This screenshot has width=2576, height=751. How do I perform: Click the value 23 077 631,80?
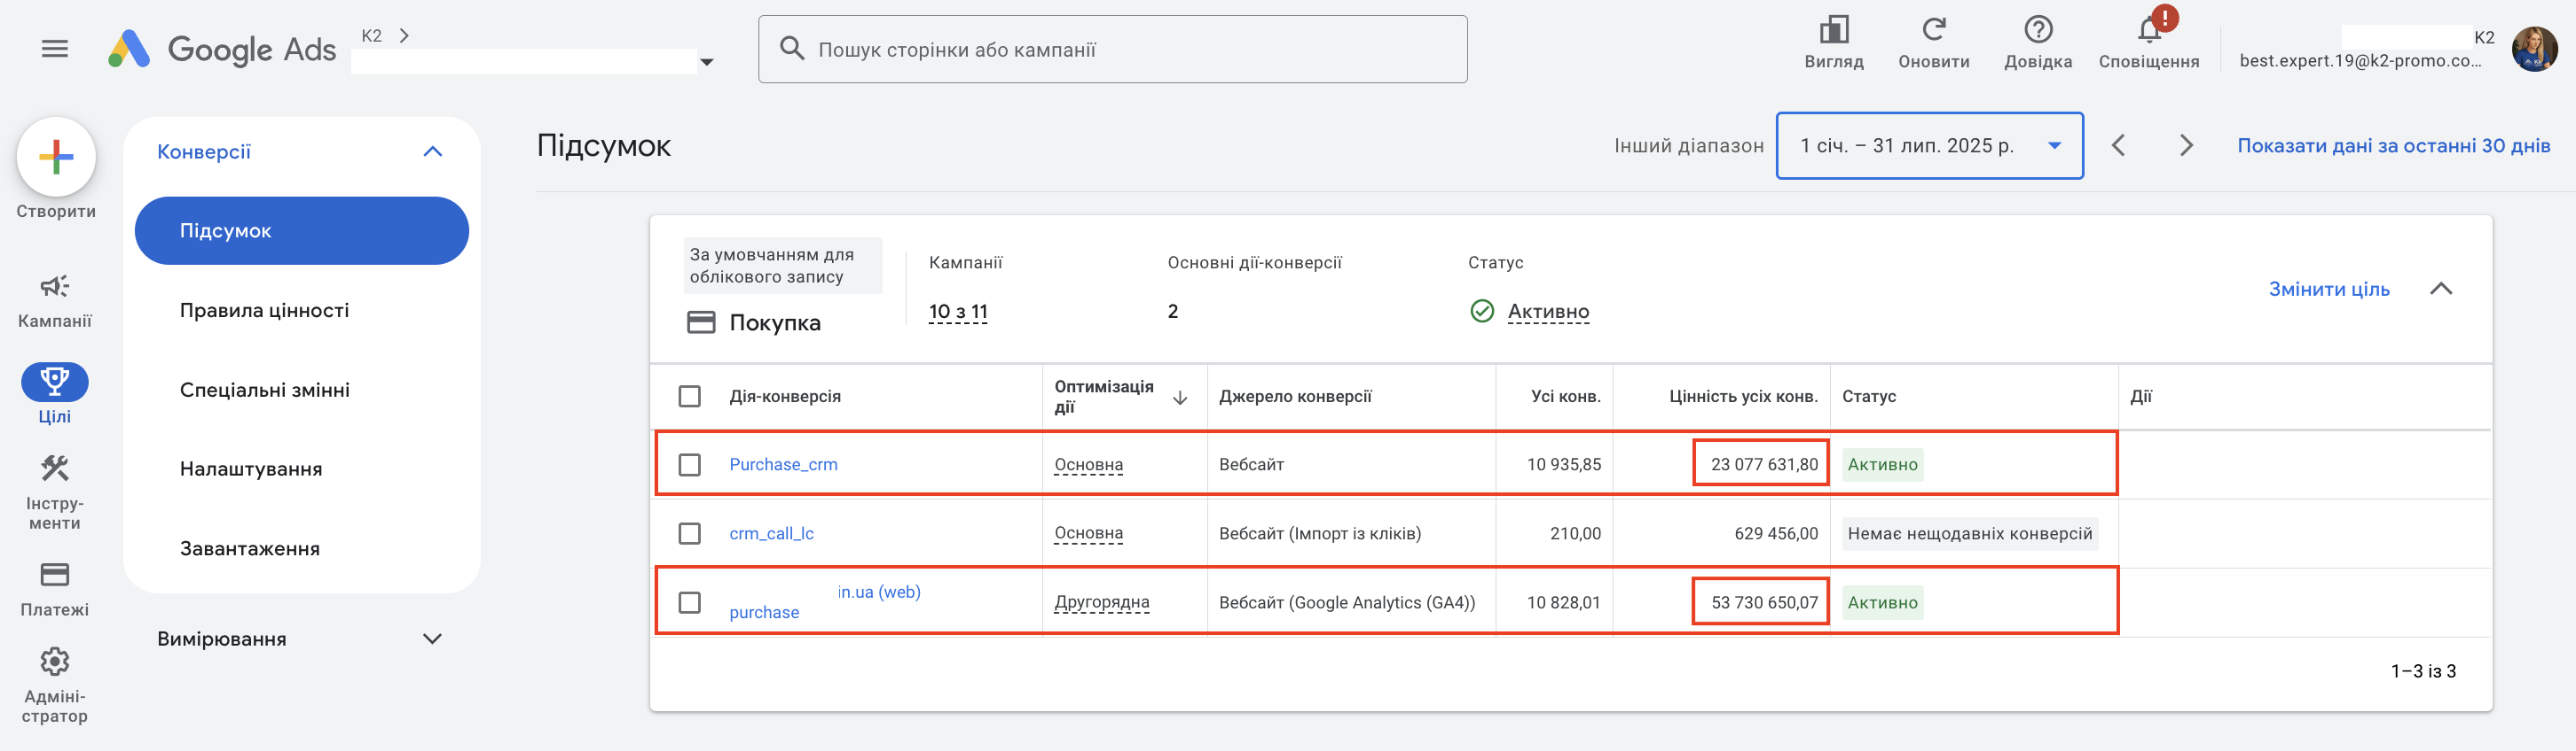1764,464
